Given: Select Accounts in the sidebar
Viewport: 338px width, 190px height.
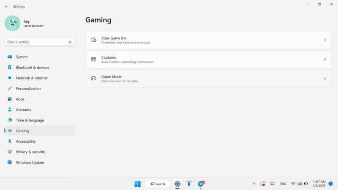Looking at the screenshot, I should click(40, 110).
